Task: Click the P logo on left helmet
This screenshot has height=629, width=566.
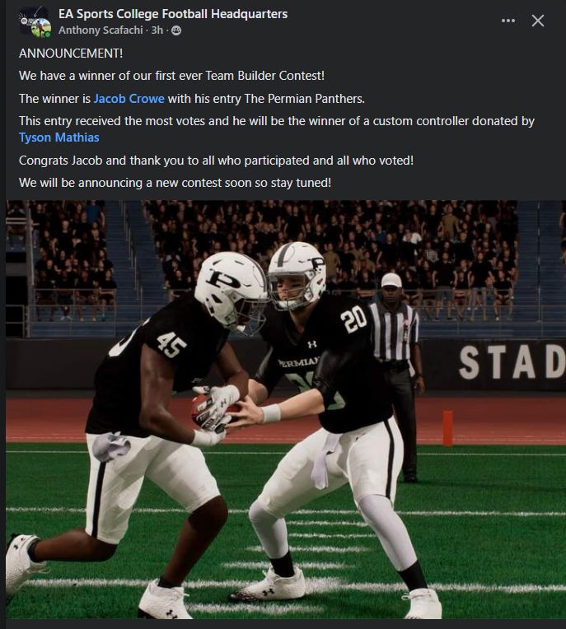Action: click(x=222, y=280)
